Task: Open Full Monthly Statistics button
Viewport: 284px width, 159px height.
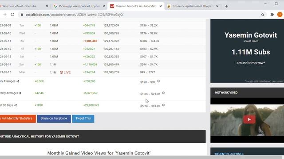Action: tap(18, 119)
